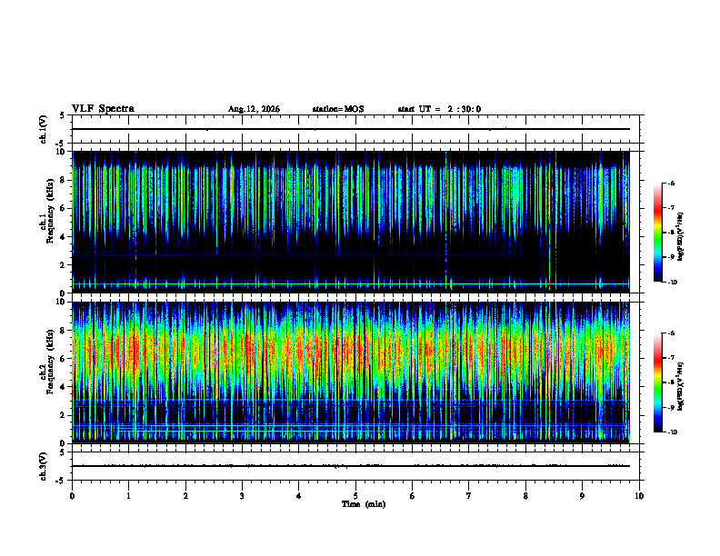
Task: Click the "Time (min)" axis label
Action: pos(364,504)
